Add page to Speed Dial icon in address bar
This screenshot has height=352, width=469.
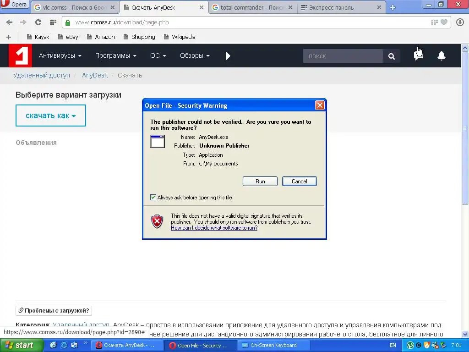434,22
